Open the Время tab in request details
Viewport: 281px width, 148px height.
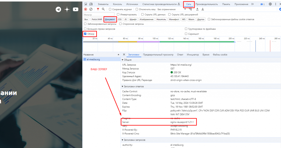206,55
